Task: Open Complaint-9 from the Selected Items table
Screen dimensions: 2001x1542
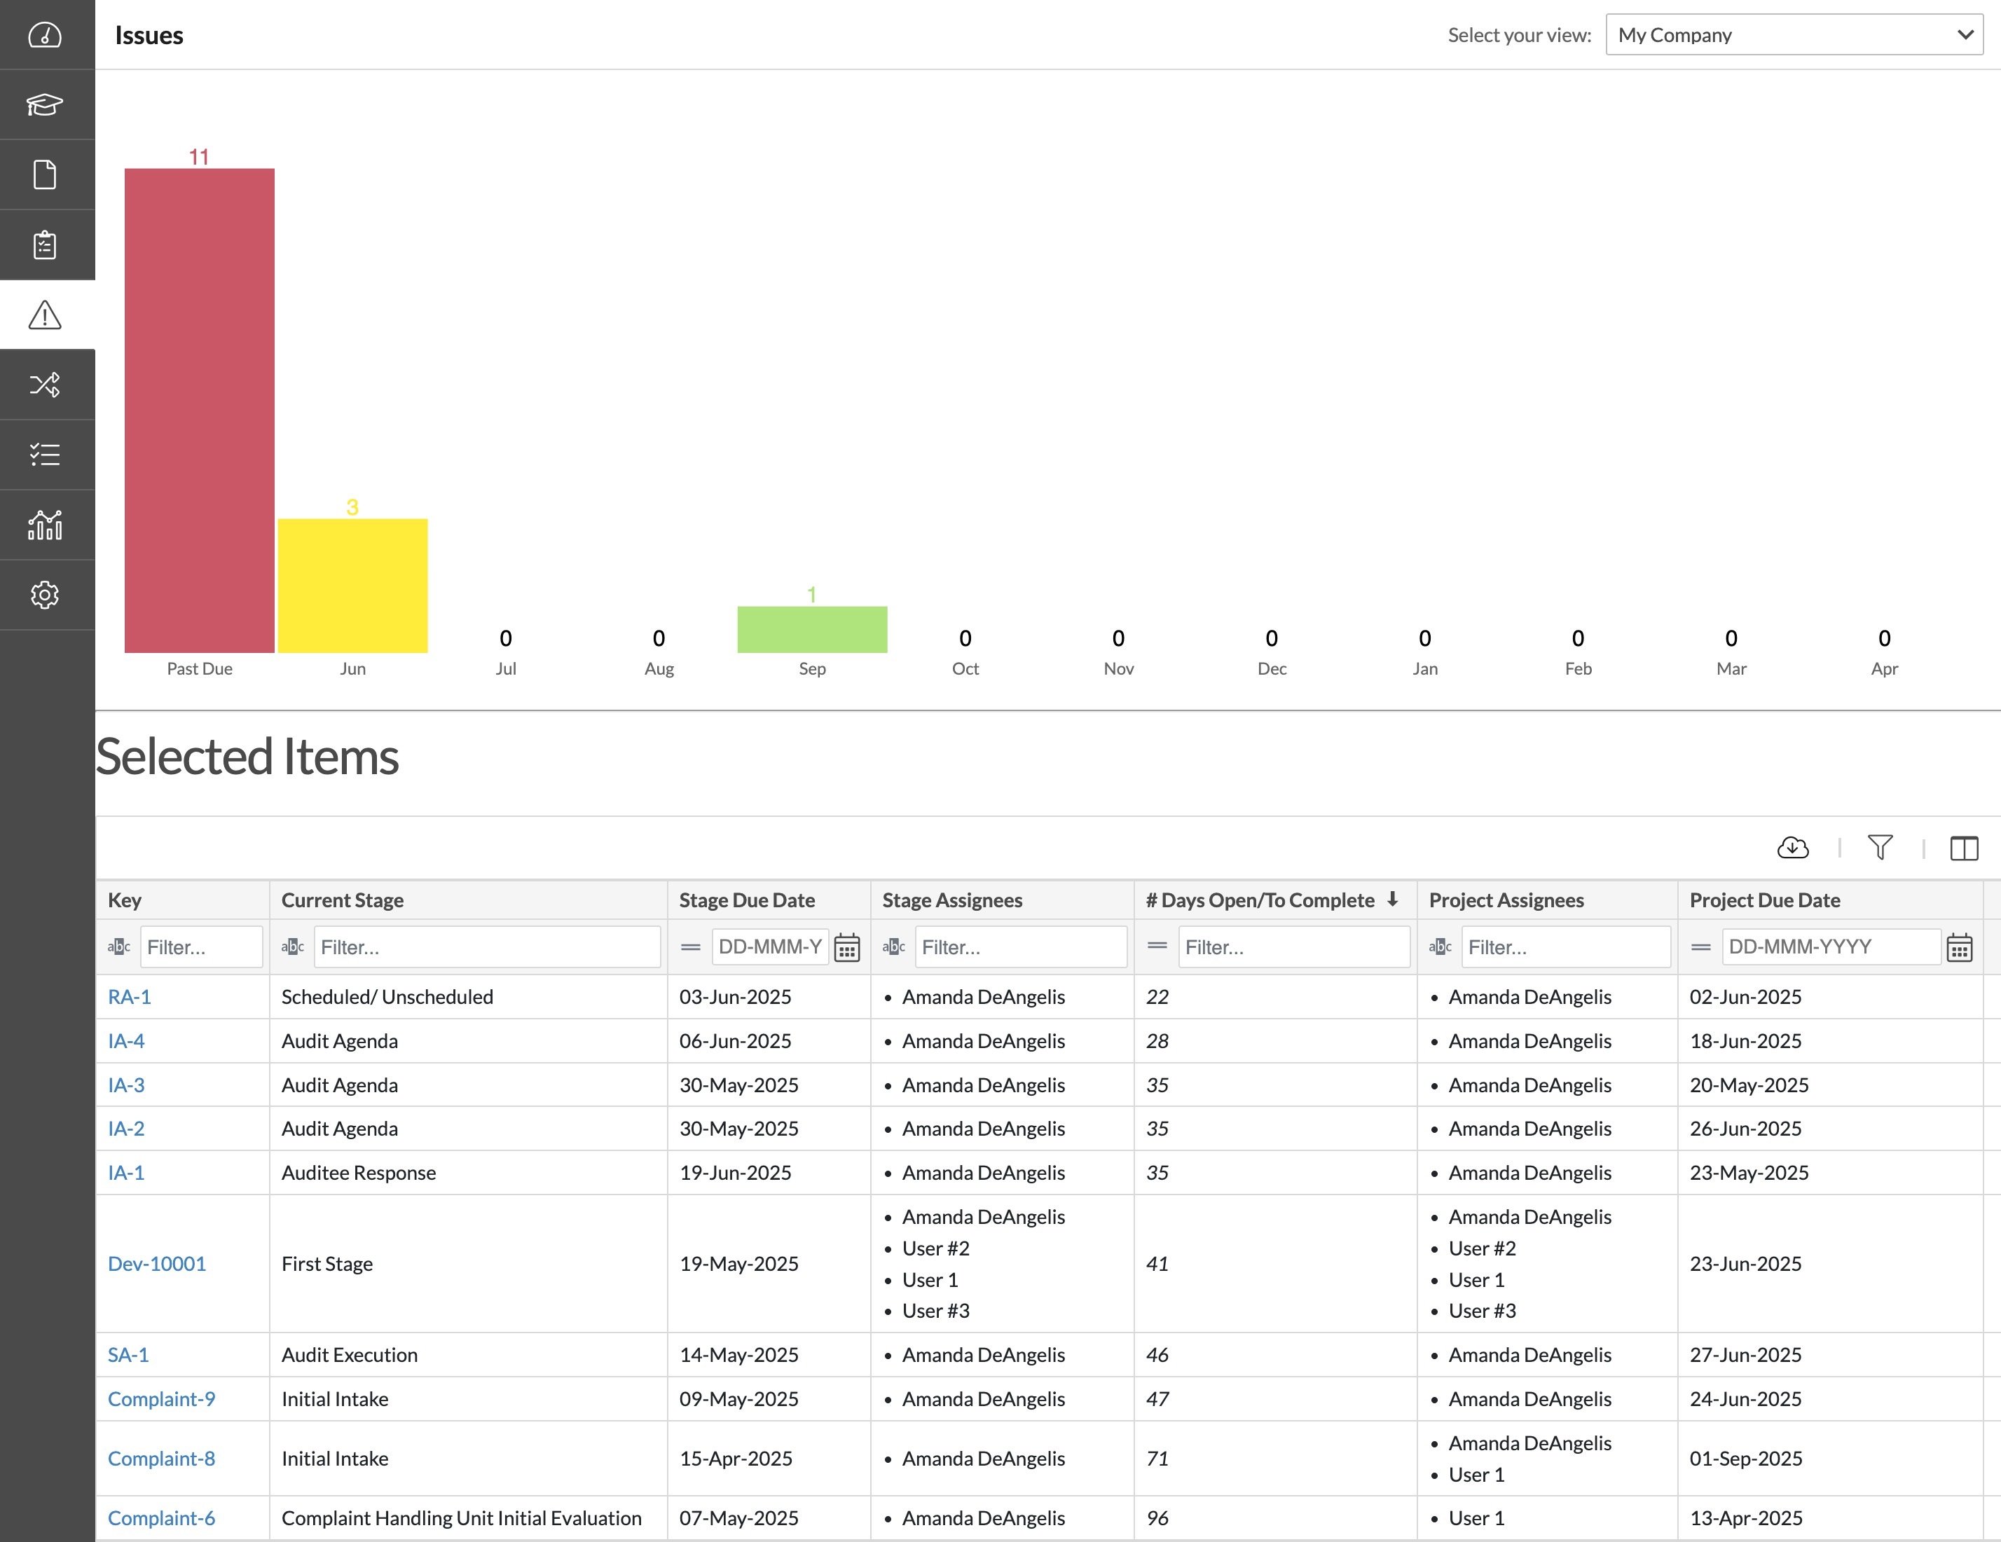Action: click(x=161, y=1398)
